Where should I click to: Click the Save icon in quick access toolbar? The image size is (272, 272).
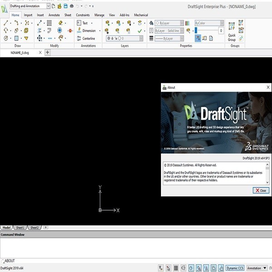[x=66, y=6]
